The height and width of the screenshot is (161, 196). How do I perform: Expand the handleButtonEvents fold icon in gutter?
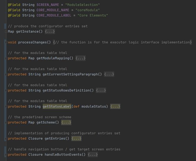6,155
